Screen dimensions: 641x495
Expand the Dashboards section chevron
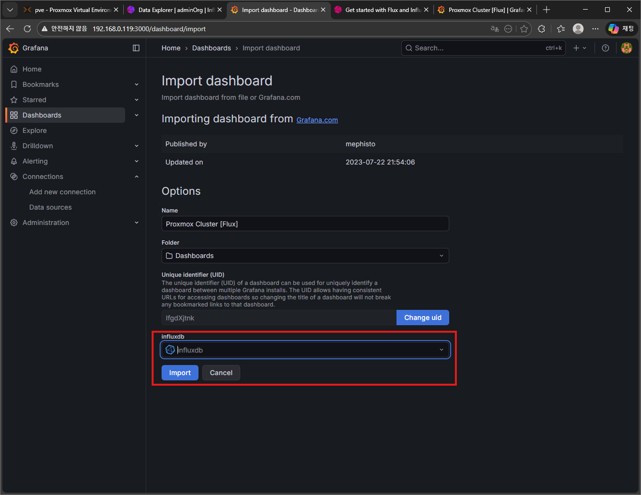tap(137, 115)
